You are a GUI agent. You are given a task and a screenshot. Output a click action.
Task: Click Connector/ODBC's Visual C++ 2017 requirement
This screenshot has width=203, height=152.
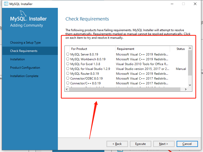coord(142,79)
